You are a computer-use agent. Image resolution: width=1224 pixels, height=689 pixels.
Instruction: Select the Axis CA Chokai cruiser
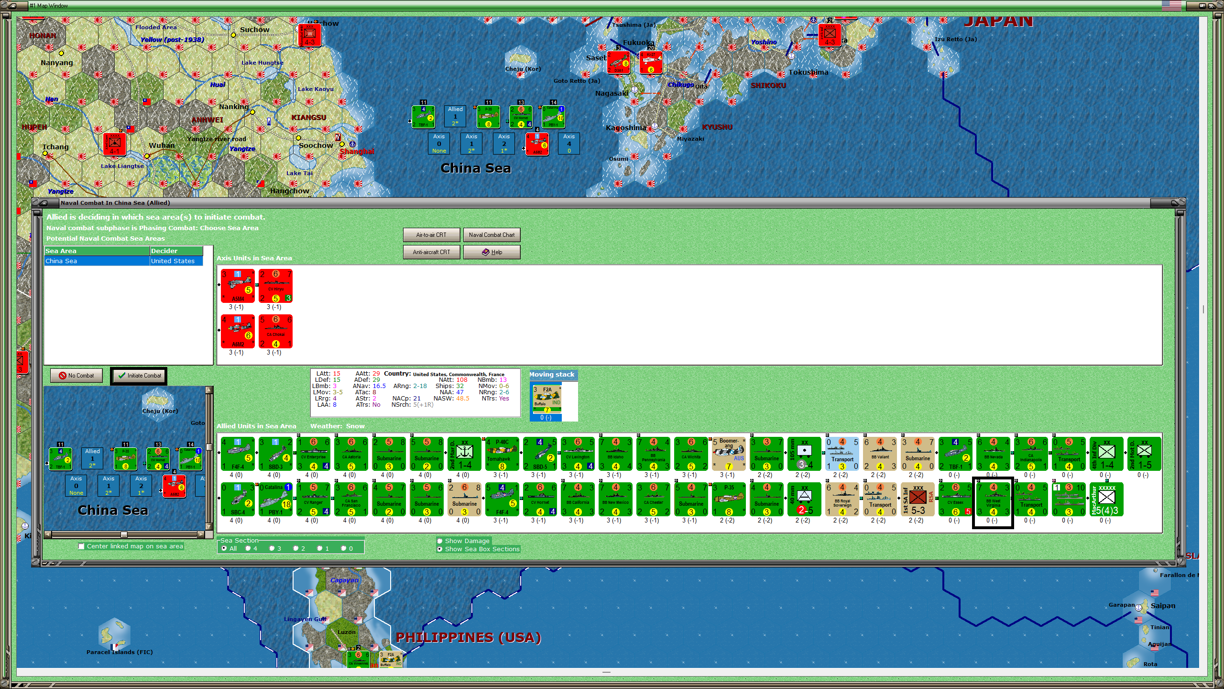pyautogui.click(x=275, y=331)
